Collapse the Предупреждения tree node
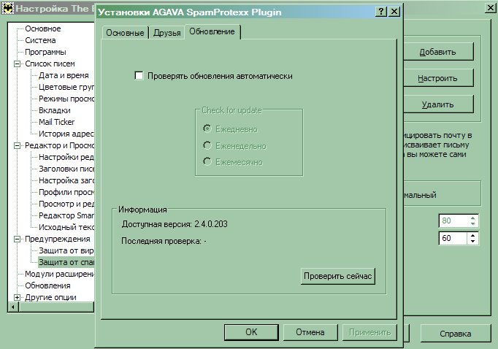This screenshot has height=349, width=498. coord(17,239)
